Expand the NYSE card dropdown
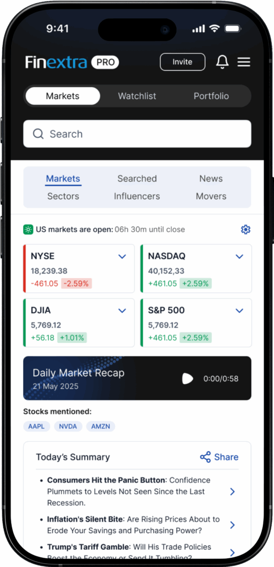 (x=122, y=256)
